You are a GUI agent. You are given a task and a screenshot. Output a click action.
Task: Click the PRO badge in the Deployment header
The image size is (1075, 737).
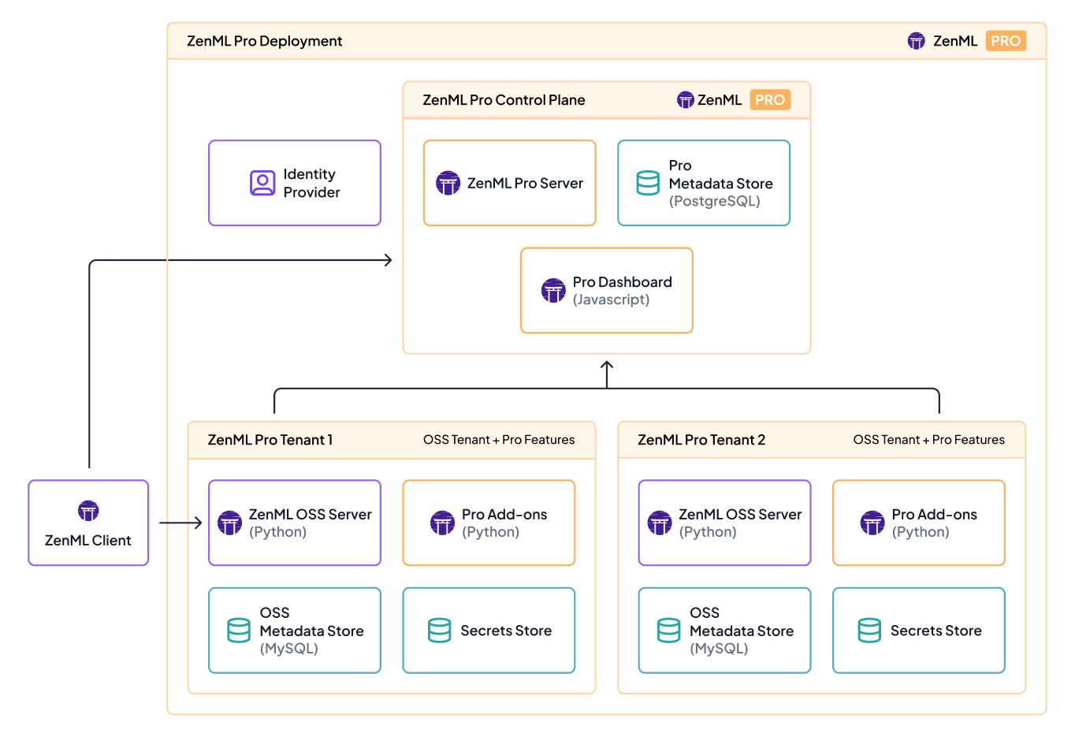click(1006, 40)
